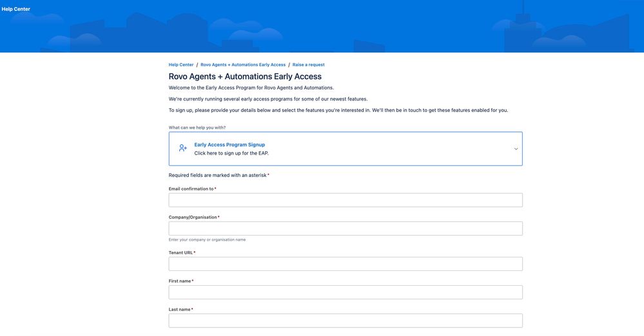Open the Raise a request breadcrumb
This screenshot has width=644, height=336.
click(308, 65)
